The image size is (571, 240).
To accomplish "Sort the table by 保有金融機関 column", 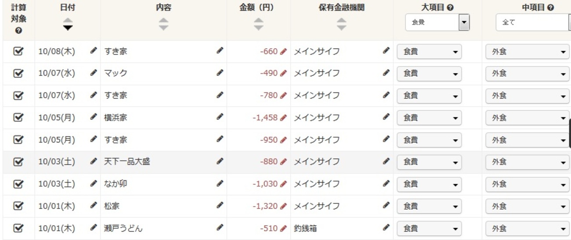I will (x=341, y=24).
